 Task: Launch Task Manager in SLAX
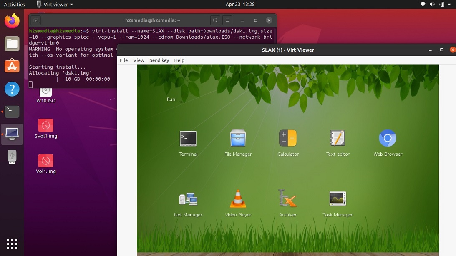tap(337, 199)
